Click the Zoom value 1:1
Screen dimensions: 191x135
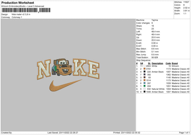pos(185,14)
